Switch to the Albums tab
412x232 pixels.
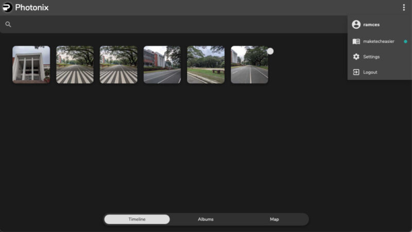pyautogui.click(x=205, y=220)
